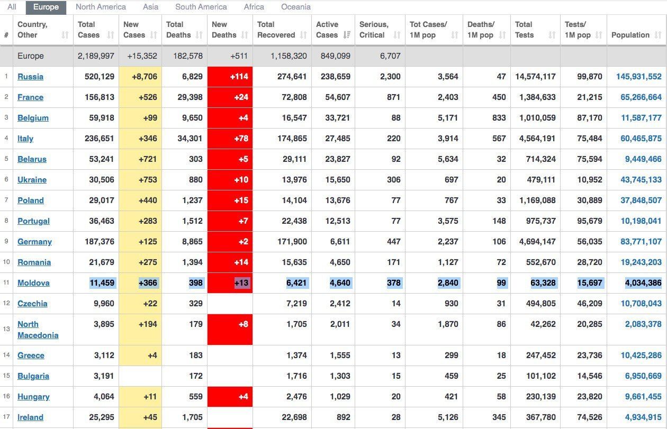Sort by New Cases column arrows
The image size is (667, 429).
(x=154, y=35)
